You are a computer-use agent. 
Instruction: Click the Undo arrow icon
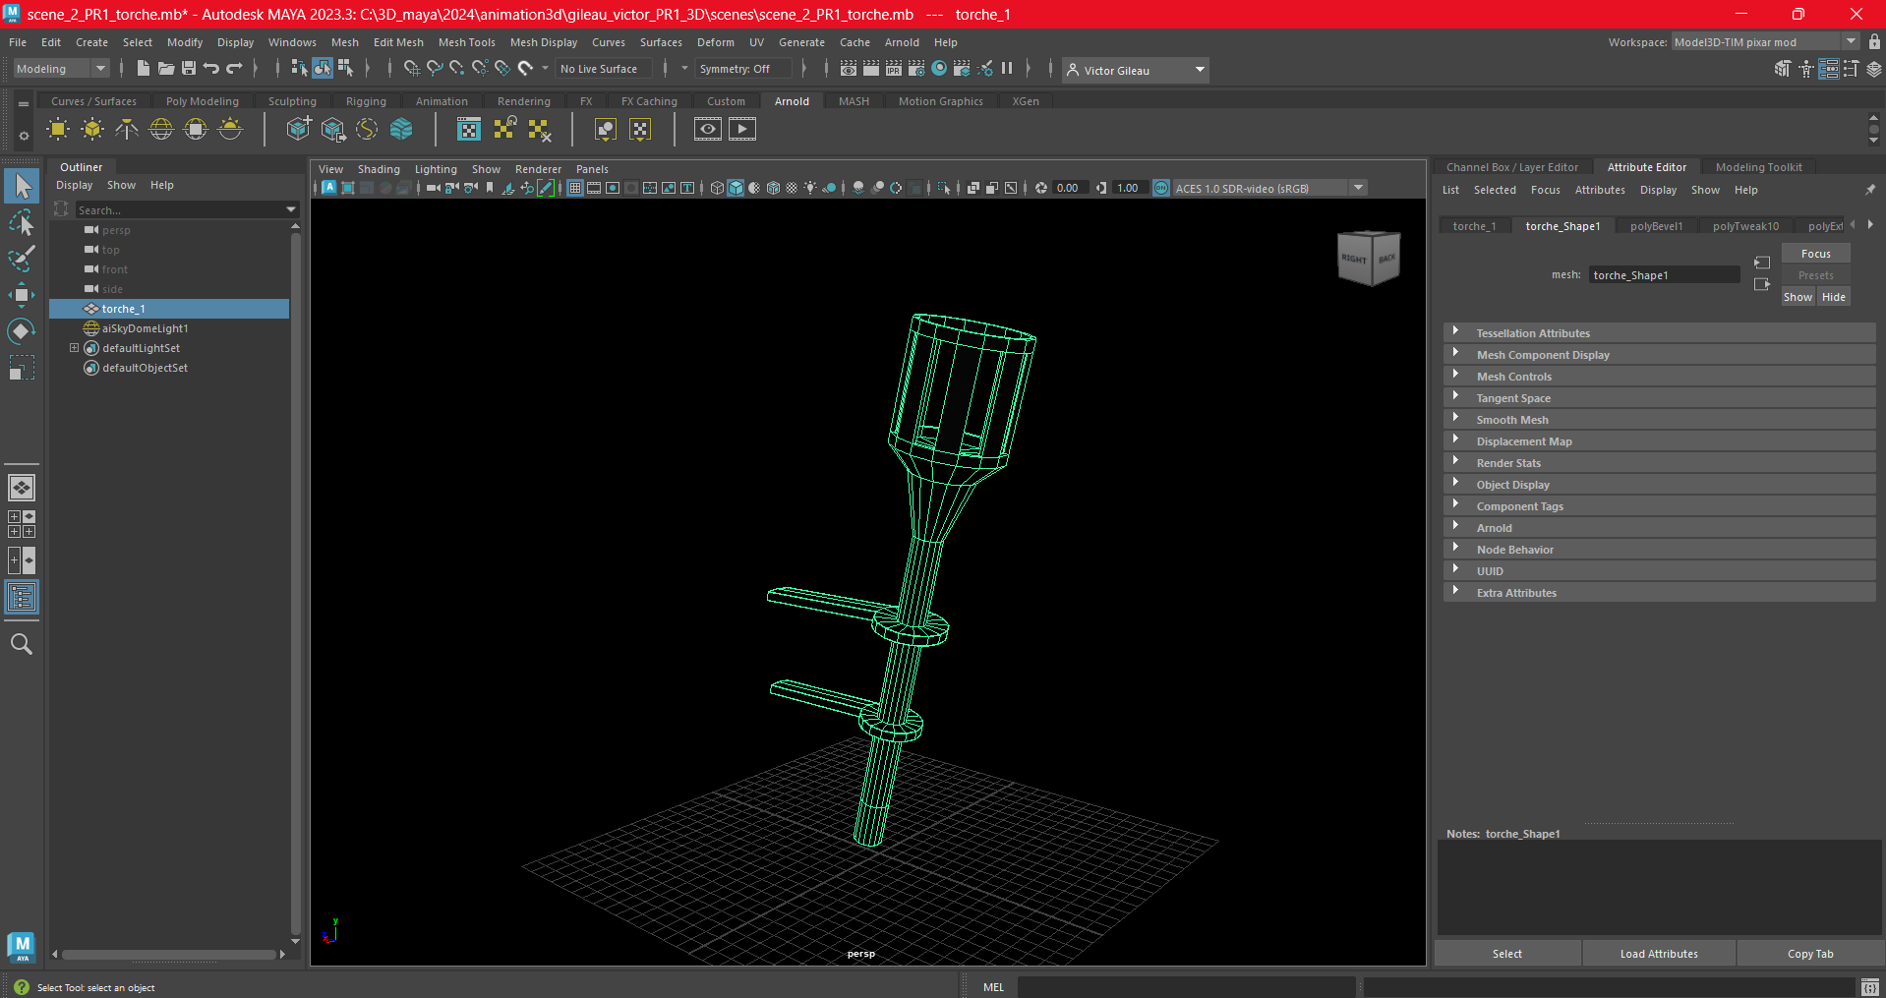click(x=211, y=68)
